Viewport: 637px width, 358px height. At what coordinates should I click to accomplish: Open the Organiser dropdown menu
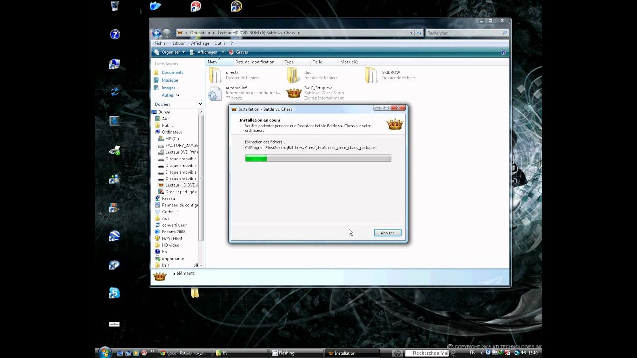[x=169, y=52]
